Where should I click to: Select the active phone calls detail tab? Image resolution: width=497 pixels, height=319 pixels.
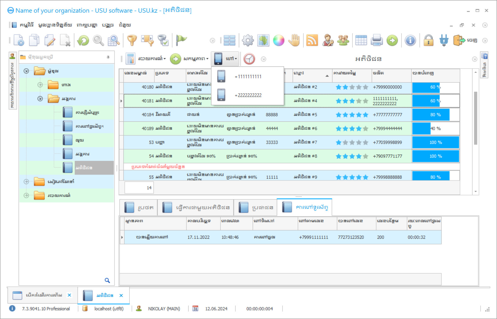(x=305, y=207)
